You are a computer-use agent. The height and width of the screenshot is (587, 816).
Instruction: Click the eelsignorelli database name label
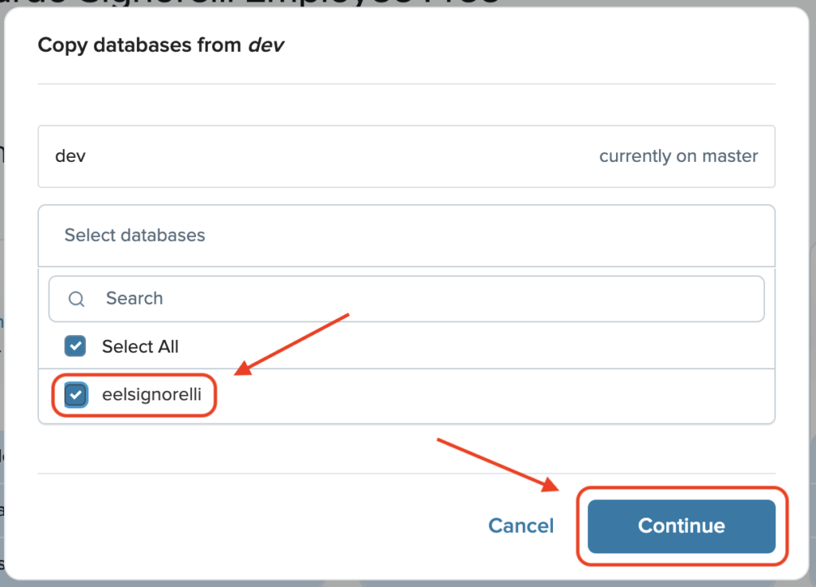point(151,394)
